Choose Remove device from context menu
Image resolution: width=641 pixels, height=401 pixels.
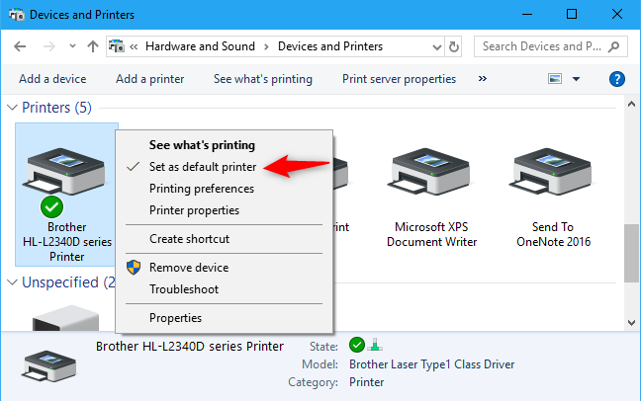point(189,268)
